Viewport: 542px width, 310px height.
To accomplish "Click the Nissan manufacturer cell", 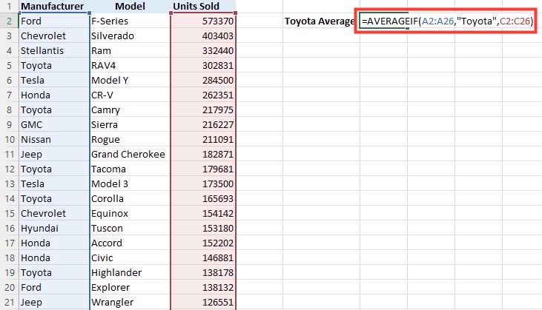I will (x=54, y=139).
